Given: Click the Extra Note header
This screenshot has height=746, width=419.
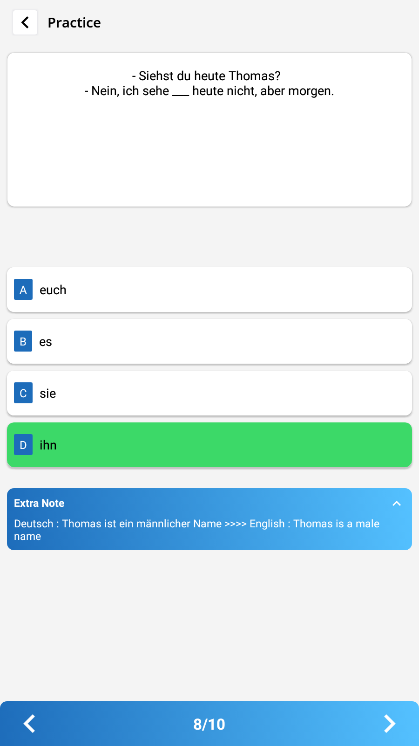Looking at the screenshot, I should click(x=40, y=503).
